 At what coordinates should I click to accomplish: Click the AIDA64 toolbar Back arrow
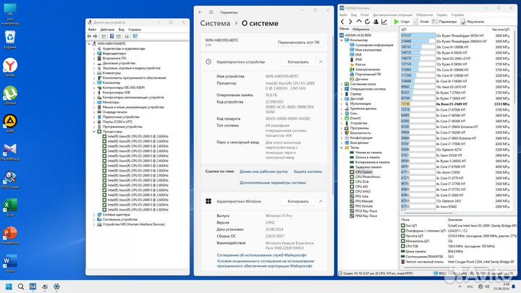click(342, 22)
